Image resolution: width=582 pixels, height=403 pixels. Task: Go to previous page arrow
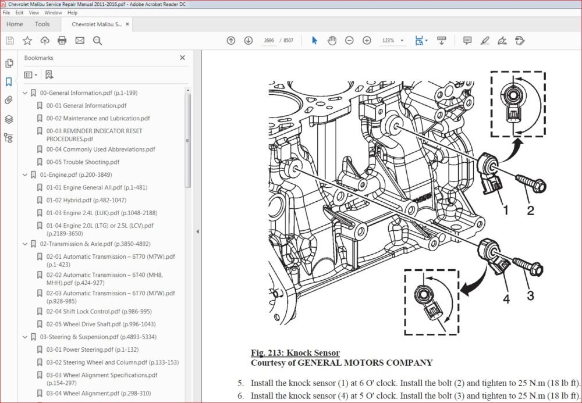pyautogui.click(x=231, y=40)
